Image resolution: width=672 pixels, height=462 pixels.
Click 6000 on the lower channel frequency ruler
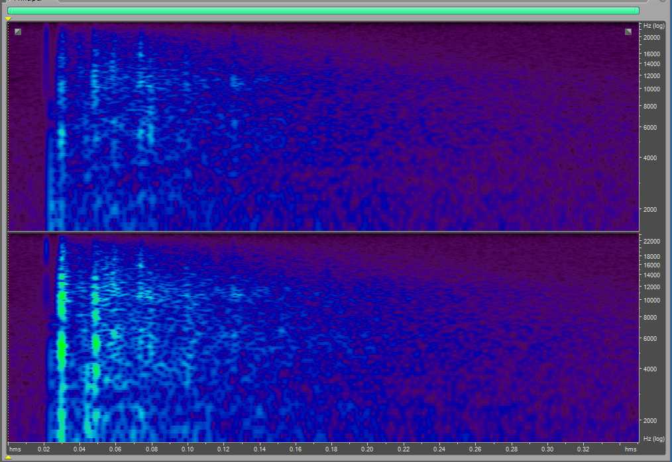[x=650, y=339]
